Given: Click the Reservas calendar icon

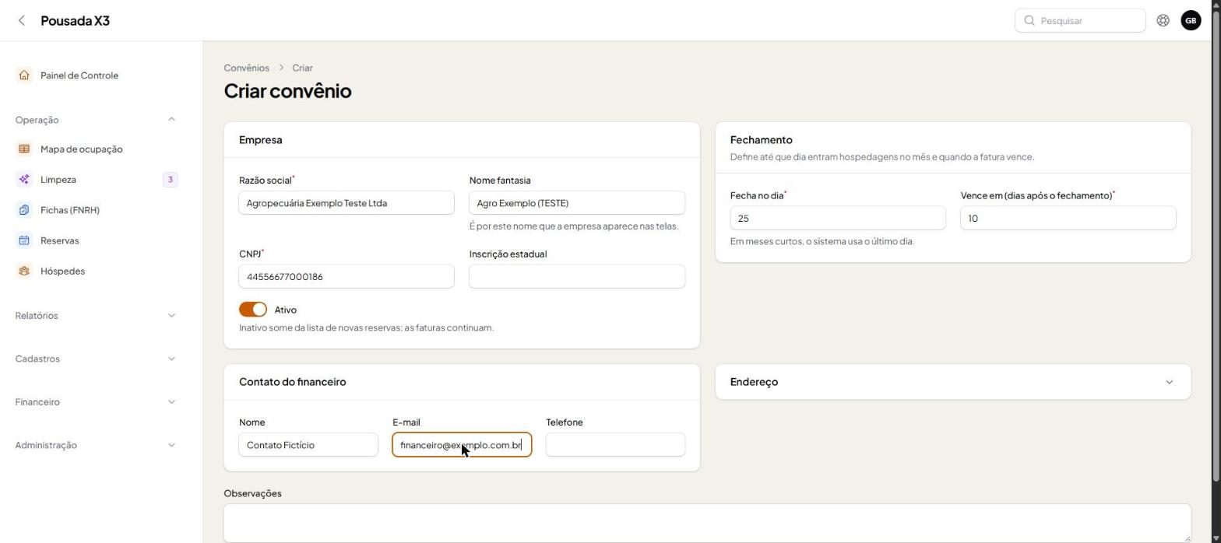Looking at the screenshot, I should coord(24,240).
